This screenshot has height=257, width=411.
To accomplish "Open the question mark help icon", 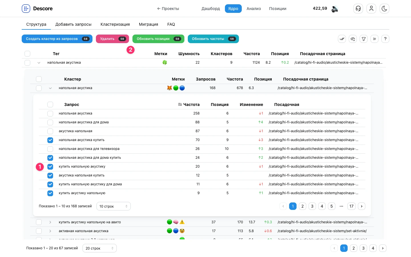I will (385, 39).
